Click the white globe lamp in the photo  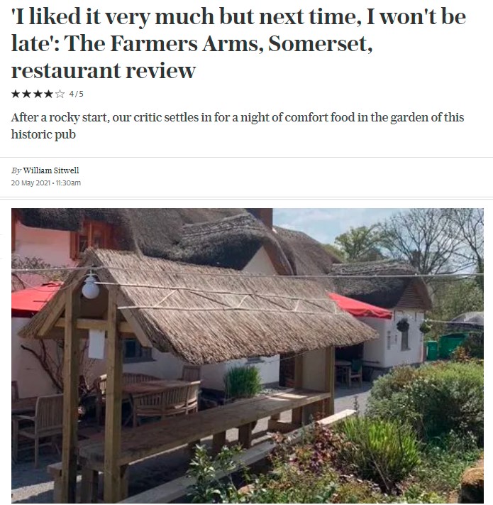click(x=90, y=286)
